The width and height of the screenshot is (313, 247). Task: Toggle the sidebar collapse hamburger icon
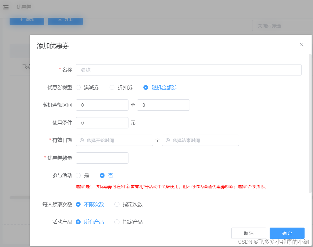6,7
